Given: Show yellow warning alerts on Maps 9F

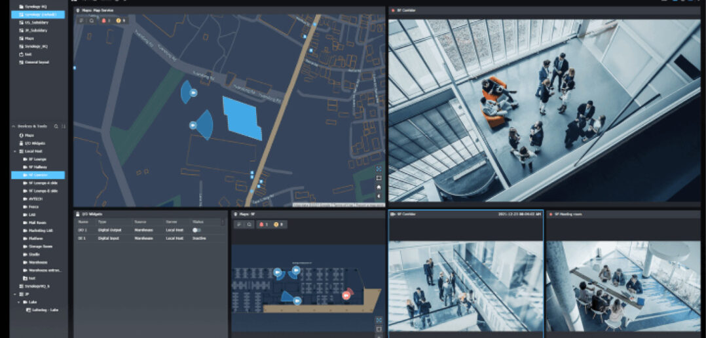Looking at the screenshot, I should [x=279, y=224].
